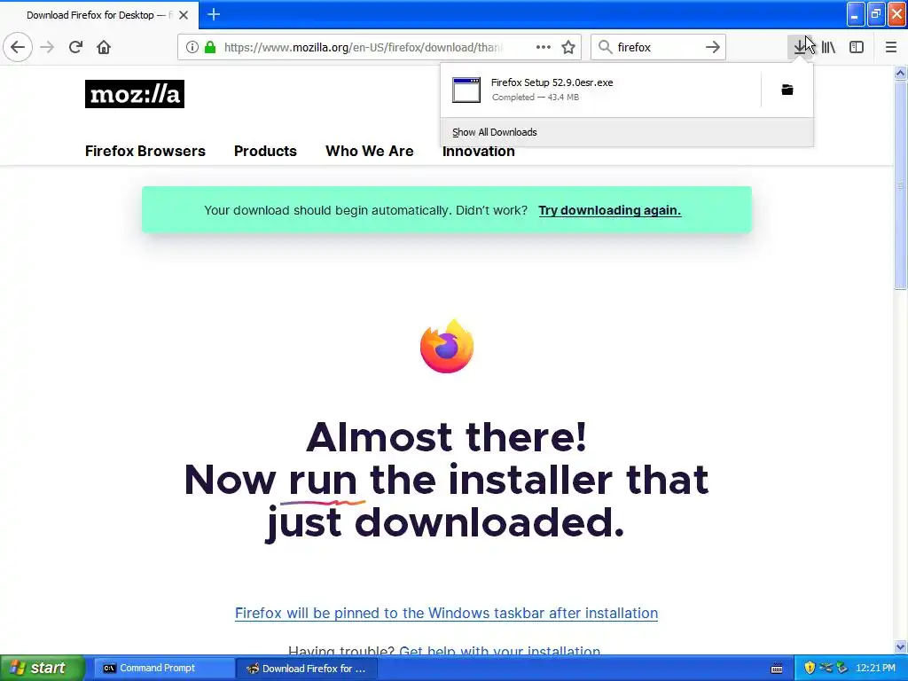Click Get help with your installation
908x681 pixels.
[x=500, y=650]
